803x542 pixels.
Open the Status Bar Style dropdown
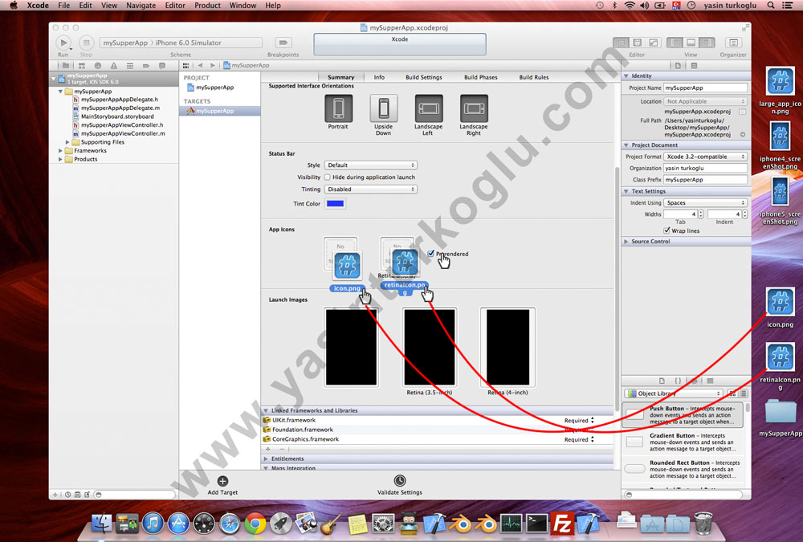[371, 165]
